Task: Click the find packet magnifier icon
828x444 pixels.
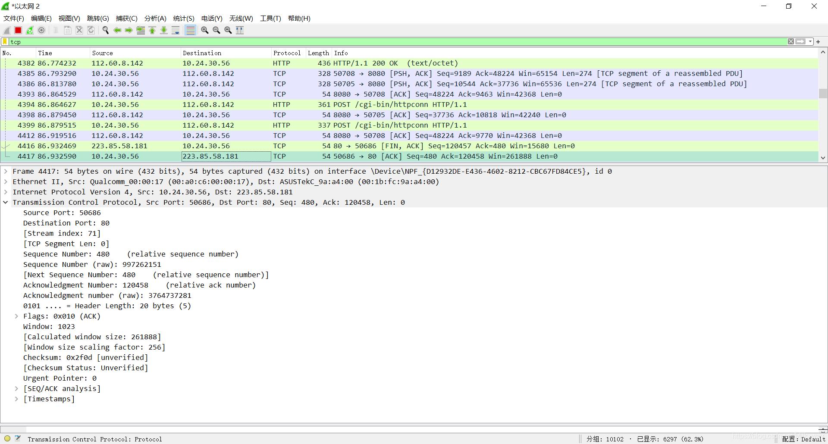Action: coord(105,30)
